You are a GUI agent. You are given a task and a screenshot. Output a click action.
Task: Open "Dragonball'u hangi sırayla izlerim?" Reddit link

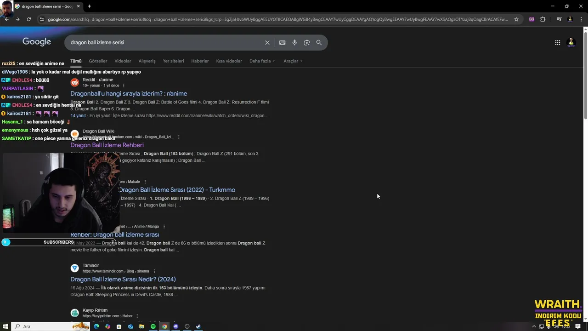[129, 94]
